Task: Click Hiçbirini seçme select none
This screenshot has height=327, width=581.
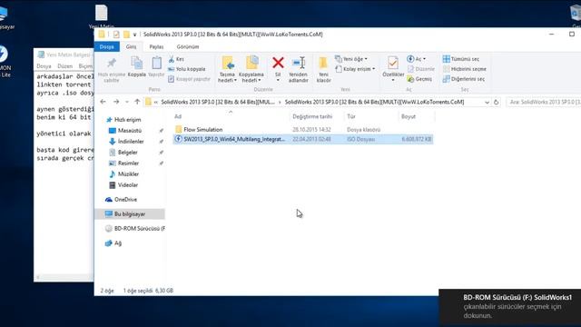Action: coord(465,69)
